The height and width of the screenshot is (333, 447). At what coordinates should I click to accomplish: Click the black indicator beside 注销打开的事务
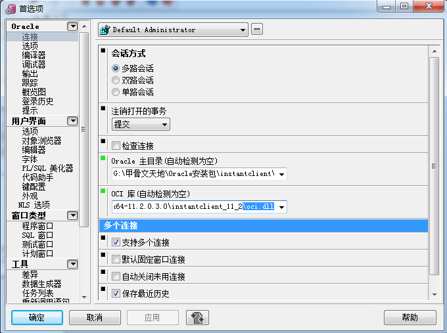103,108
